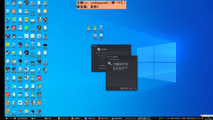
Task: Select the blue Kugou K icon
Action: [26, 62]
